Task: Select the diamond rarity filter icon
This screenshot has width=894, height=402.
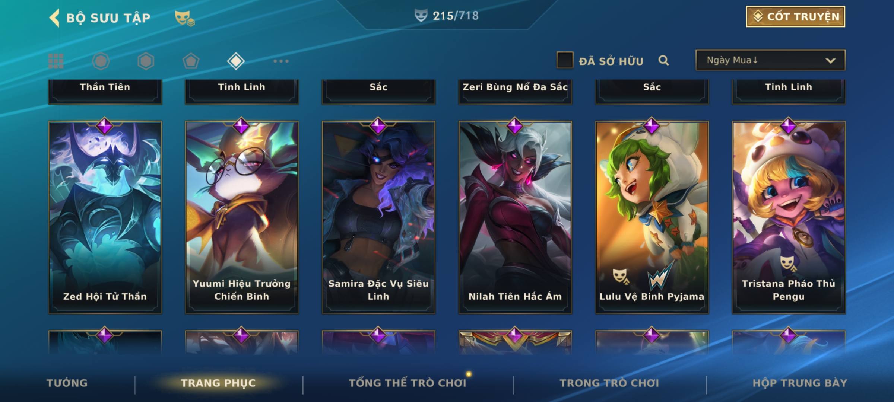Action: [236, 61]
